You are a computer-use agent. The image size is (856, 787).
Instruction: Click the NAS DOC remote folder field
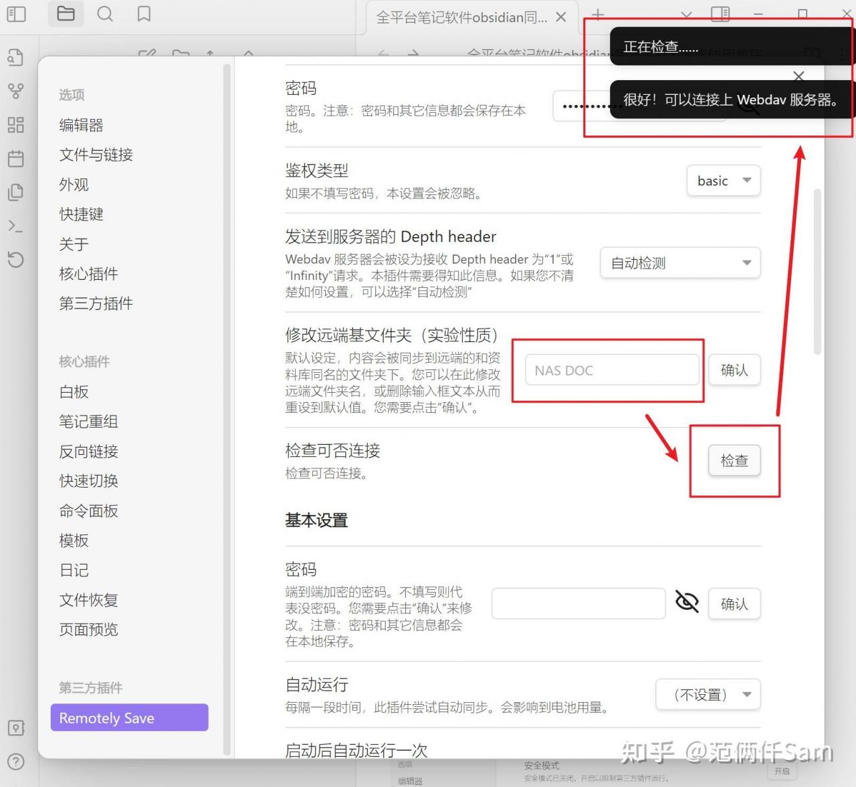(x=612, y=370)
